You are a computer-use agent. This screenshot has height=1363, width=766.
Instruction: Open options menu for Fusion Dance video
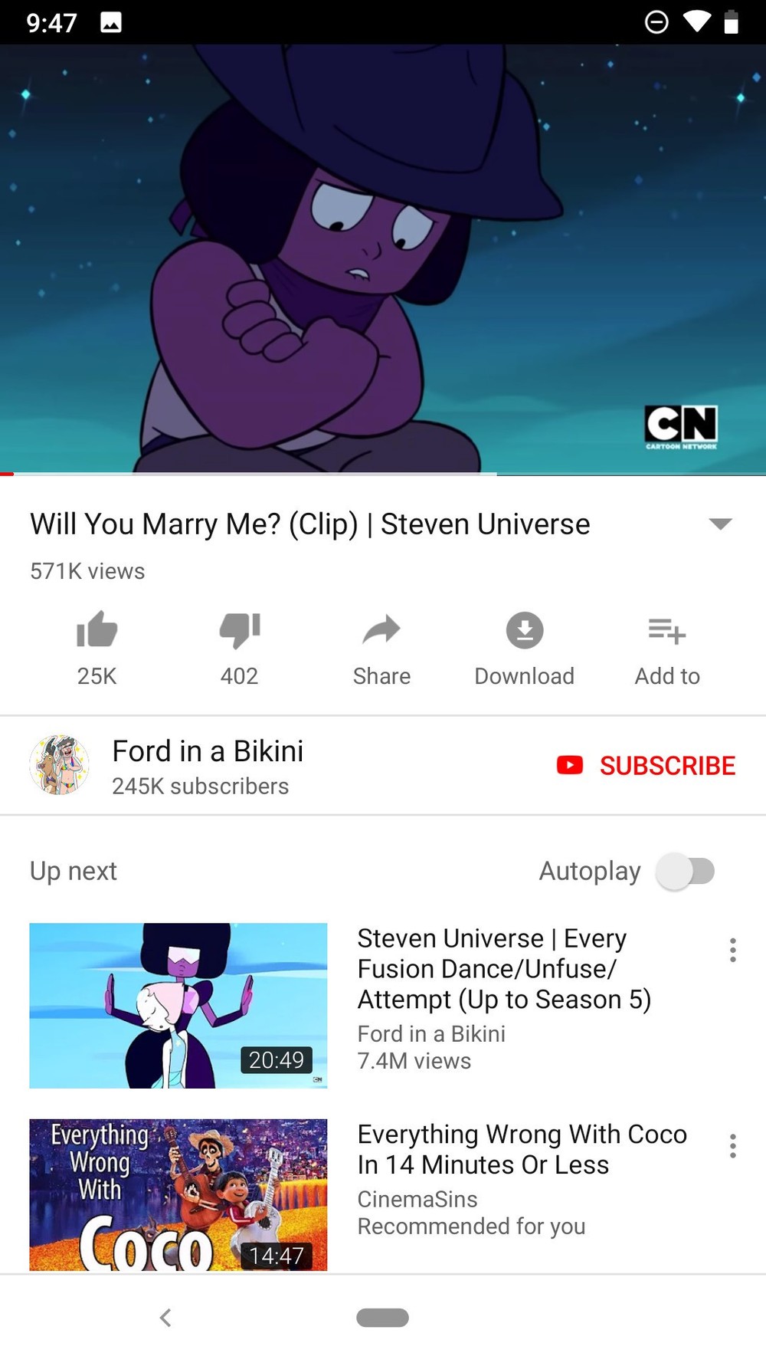click(733, 950)
